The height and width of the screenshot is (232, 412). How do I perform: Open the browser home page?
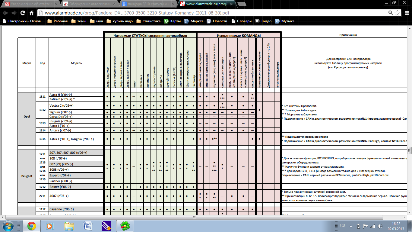point(31,13)
